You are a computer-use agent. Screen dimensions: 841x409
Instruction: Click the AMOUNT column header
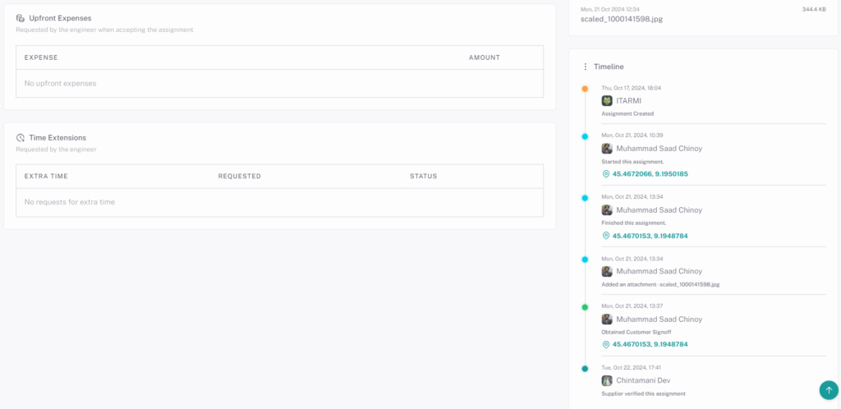pyautogui.click(x=484, y=57)
